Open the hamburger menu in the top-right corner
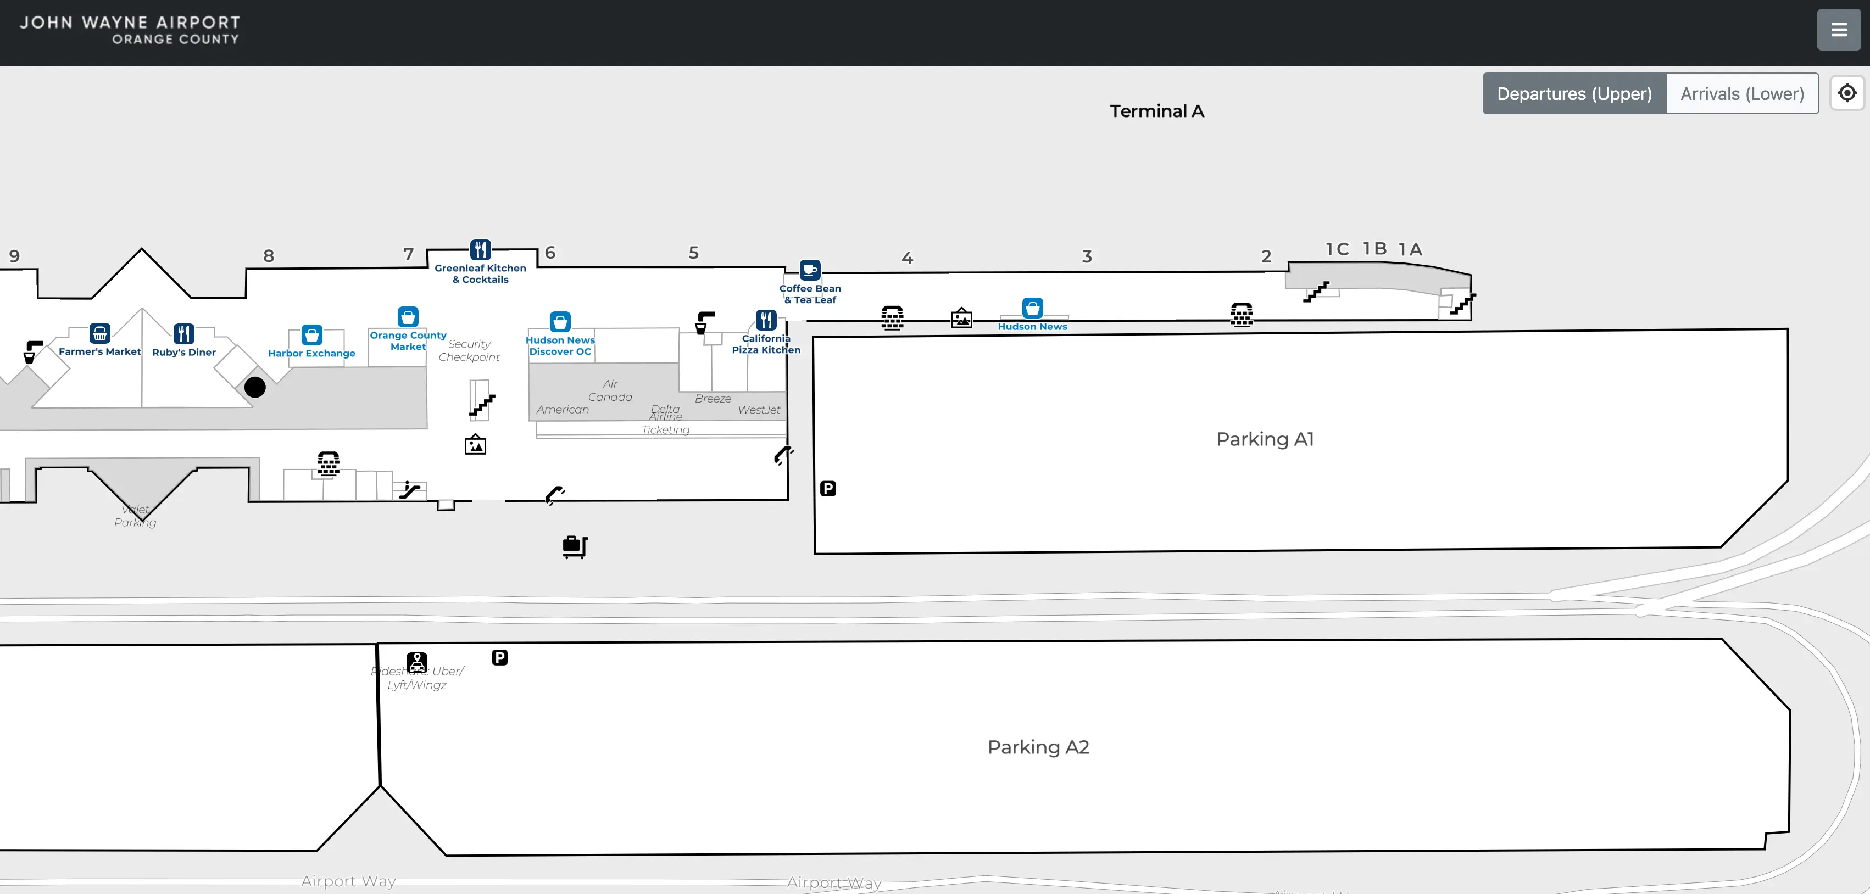Image resolution: width=1870 pixels, height=894 pixels. click(x=1839, y=29)
